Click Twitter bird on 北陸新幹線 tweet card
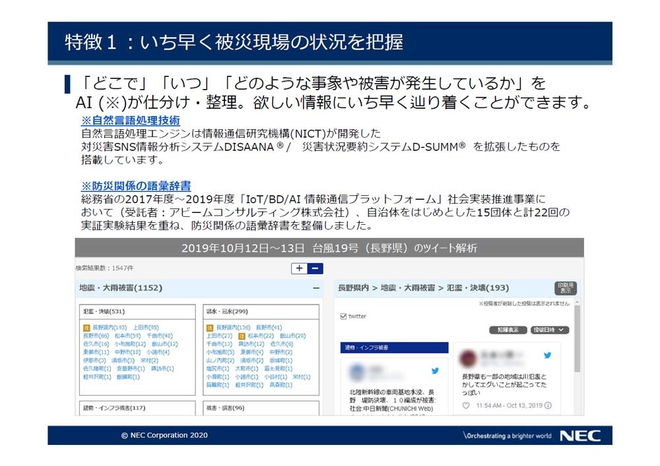The width and height of the screenshot is (660, 466). tap(435, 370)
